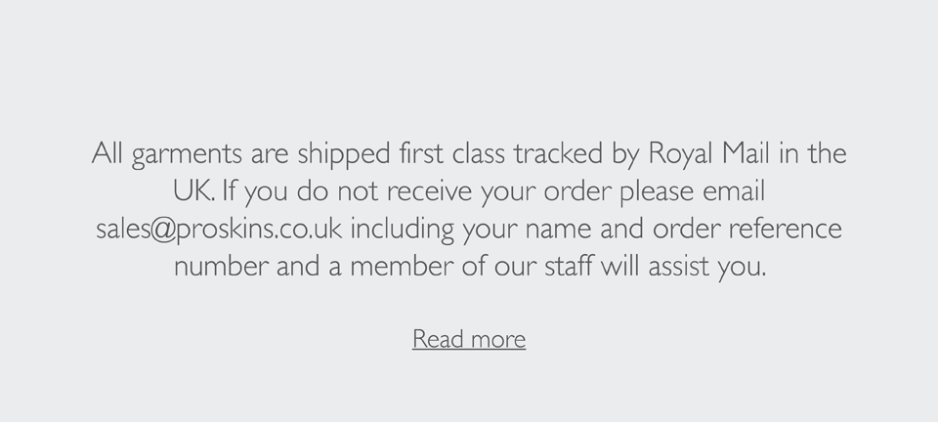Screen dimensions: 938x422
Task: Click the word "including" after the email
Action: click(402, 229)
